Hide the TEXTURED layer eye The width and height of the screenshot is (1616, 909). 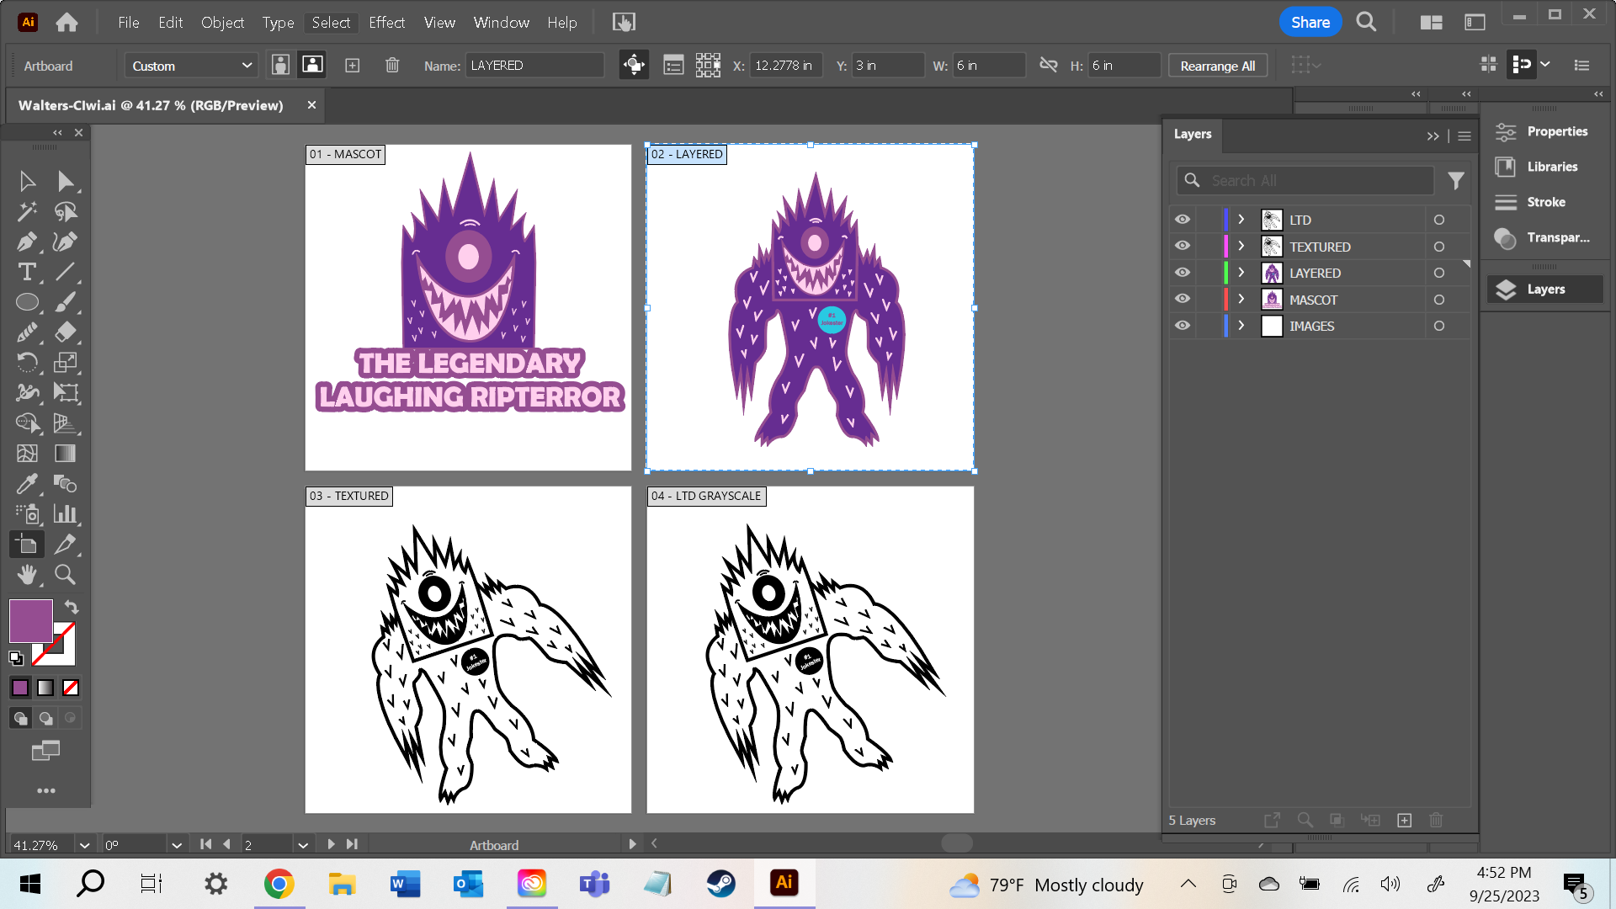1183,247
